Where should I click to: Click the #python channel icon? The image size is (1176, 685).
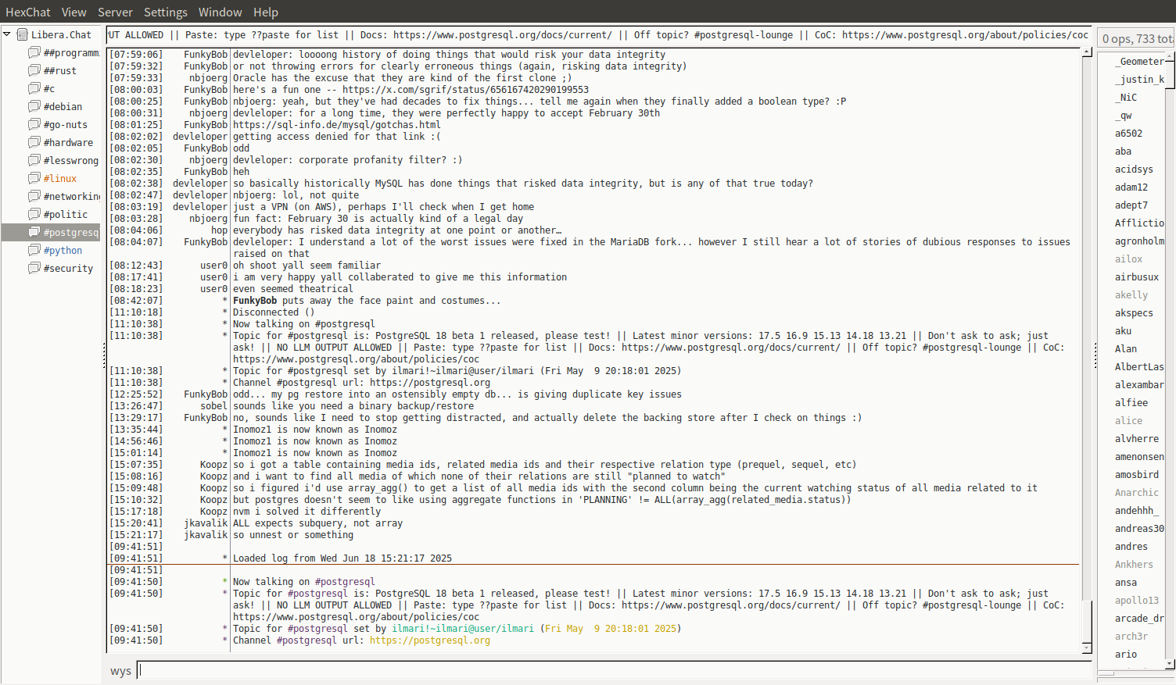click(x=34, y=250)
